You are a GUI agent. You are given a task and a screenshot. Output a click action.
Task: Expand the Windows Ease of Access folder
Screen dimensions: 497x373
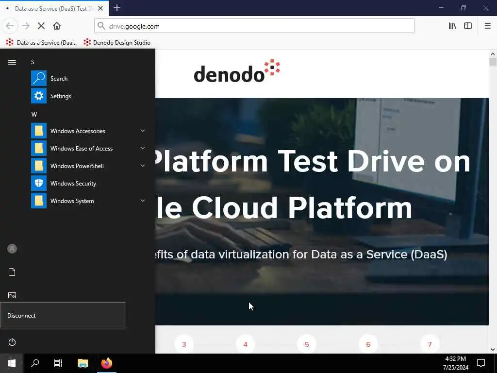[x=88, y=149]
